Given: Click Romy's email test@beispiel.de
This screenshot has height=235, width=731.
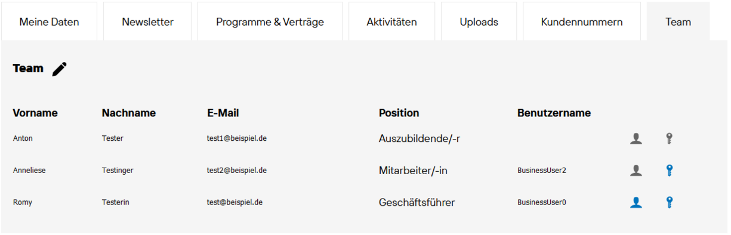Looking at the screenshot, I should point(235,202).
